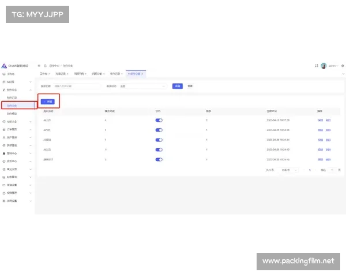Viewport: 346px width, 276px height.
Task: Open the page size dropdown in pagination
Action: coord(289,170)
